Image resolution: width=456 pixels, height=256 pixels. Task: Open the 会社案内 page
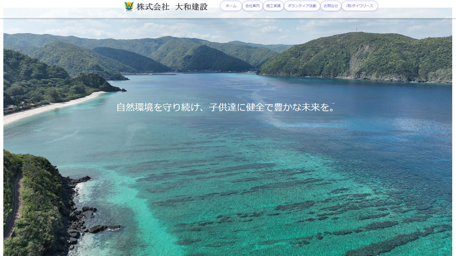(x=252, y=6)
